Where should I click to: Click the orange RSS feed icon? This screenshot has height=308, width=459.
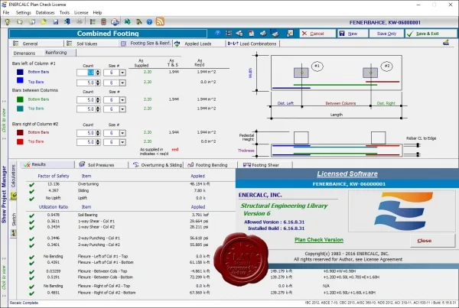[160, 22]
